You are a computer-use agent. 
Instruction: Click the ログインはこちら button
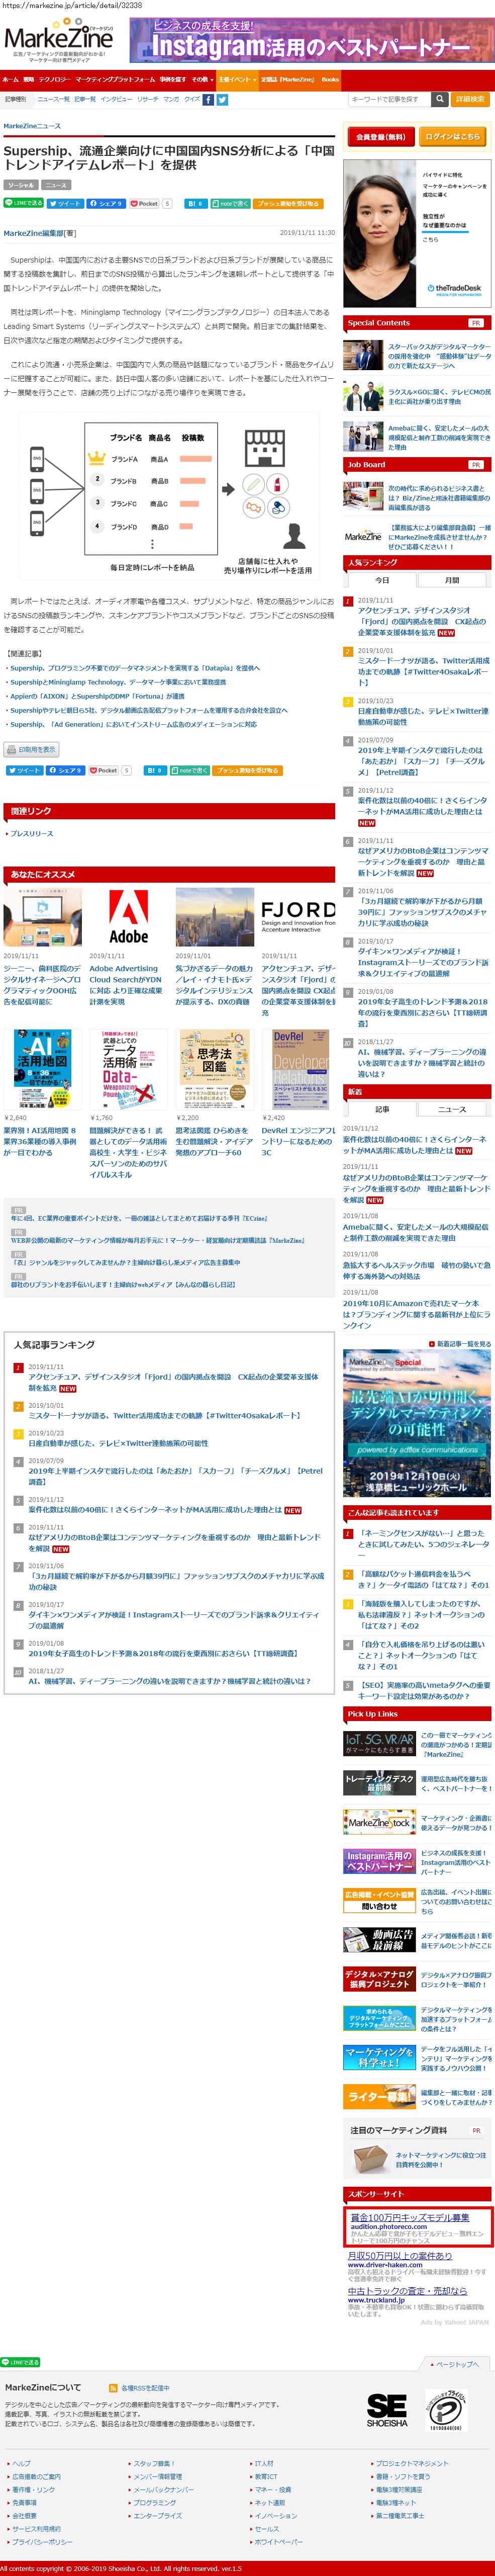tap(452, 136)
